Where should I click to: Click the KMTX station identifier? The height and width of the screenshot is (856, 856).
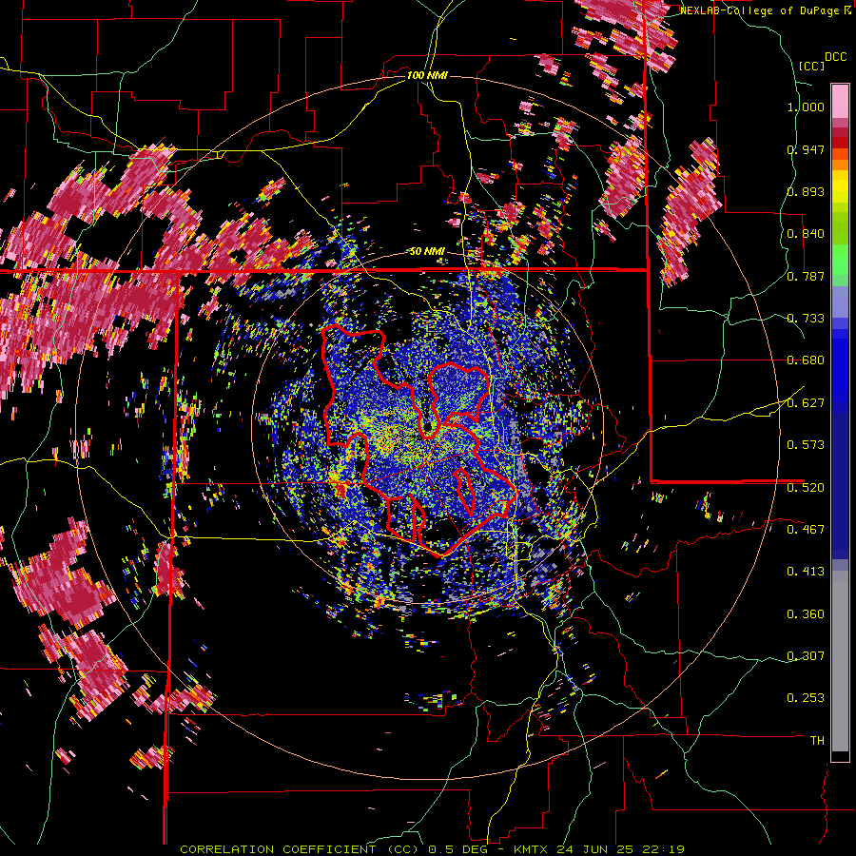[532, 849]
